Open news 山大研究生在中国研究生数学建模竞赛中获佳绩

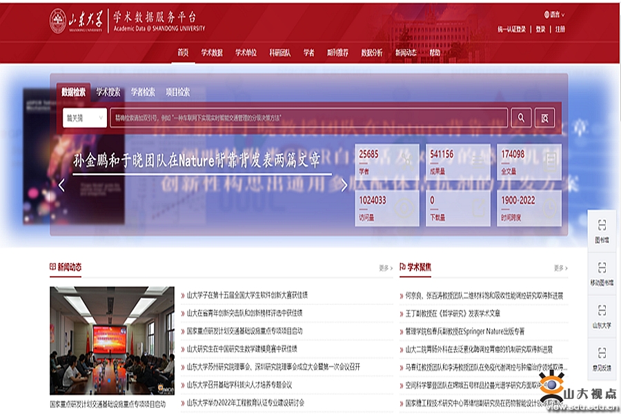[241, 349]
